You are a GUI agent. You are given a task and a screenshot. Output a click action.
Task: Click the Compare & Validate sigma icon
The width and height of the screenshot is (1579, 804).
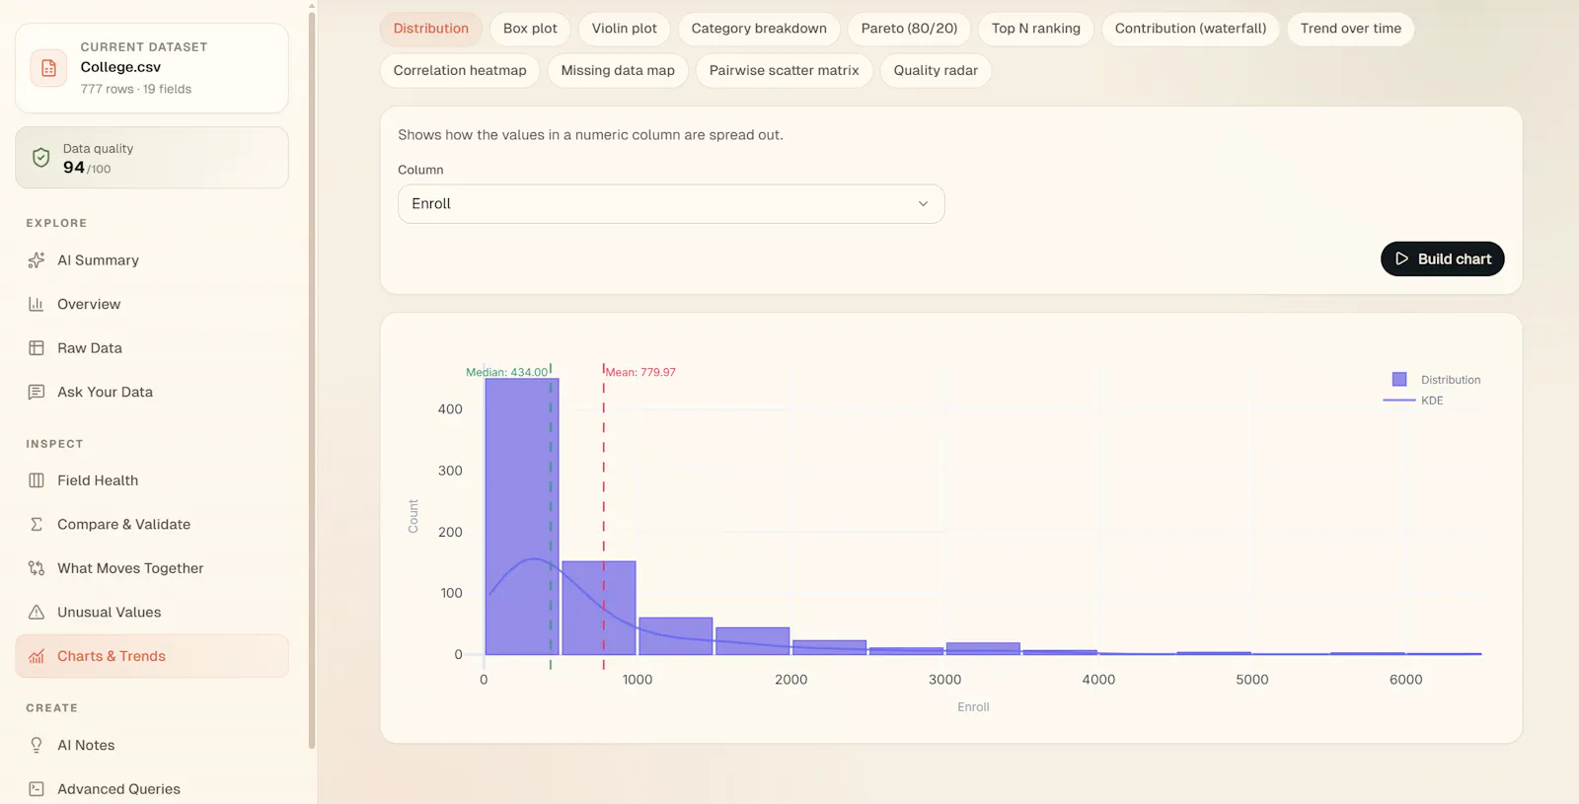37,524
